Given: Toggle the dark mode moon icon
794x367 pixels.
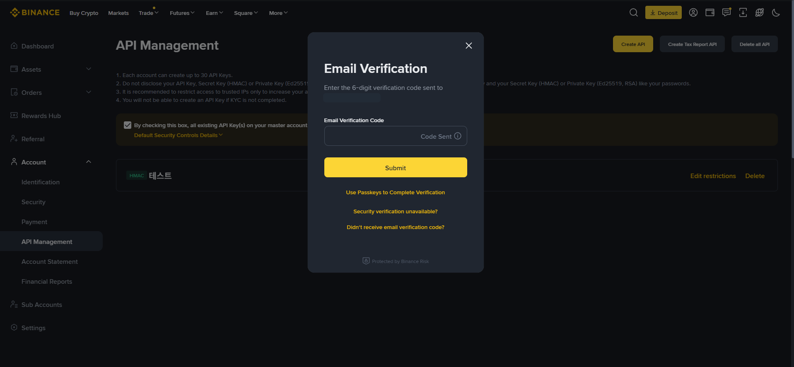Looking at the screenshot, I should click(x=776, y=12).
